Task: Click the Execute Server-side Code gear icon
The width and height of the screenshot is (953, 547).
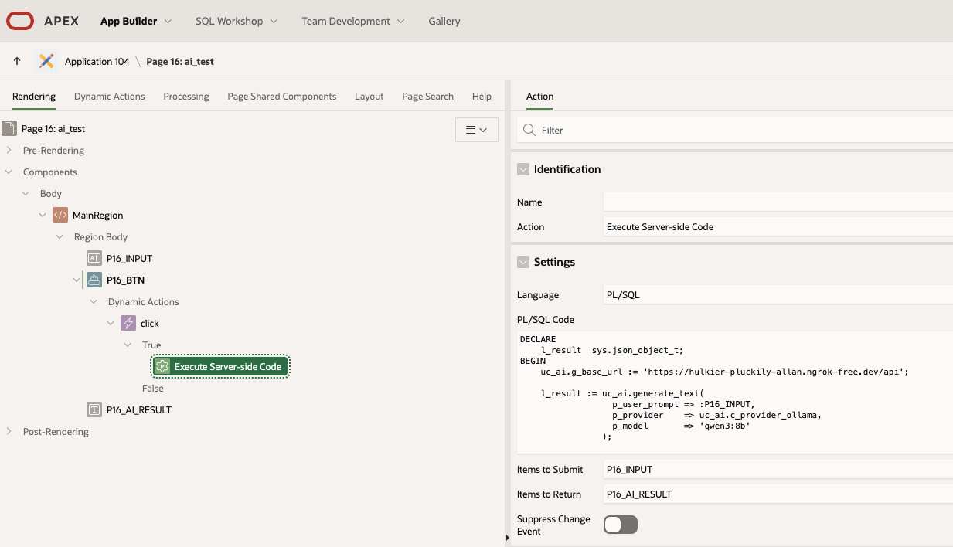Action: (162, 367)
